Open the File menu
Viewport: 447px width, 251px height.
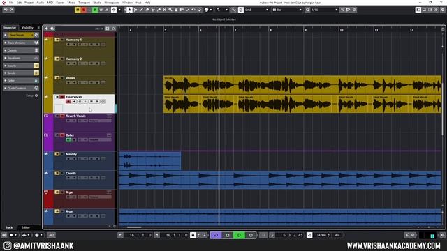point(11,3)
